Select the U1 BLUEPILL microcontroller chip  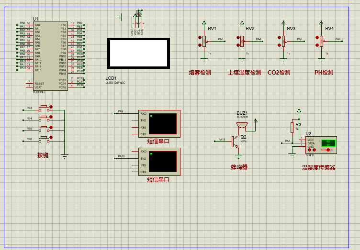tap(51, 56)
